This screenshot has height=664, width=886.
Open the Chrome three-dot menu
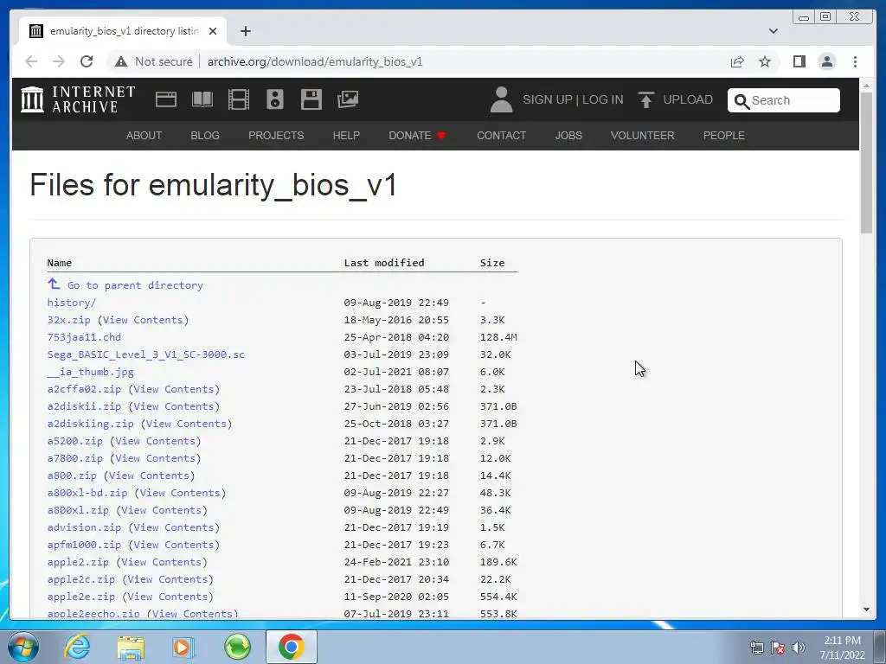point(855,61)
